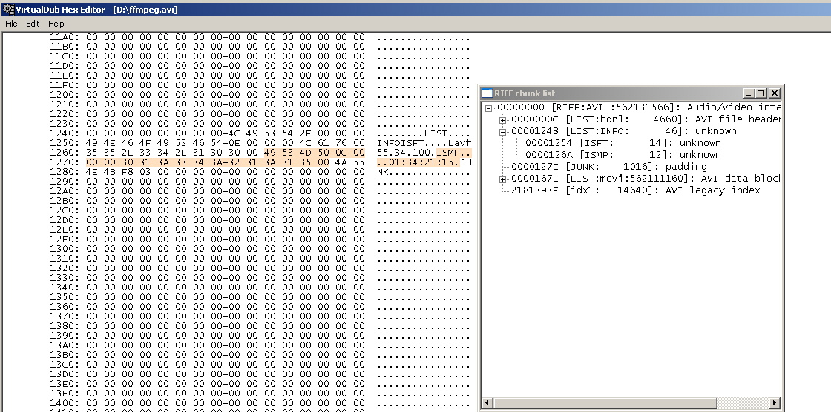Screen dimensions: 831x412
Task: Click ASCII text '55.34.100.ISMP..'
Action: pos(424,153)
